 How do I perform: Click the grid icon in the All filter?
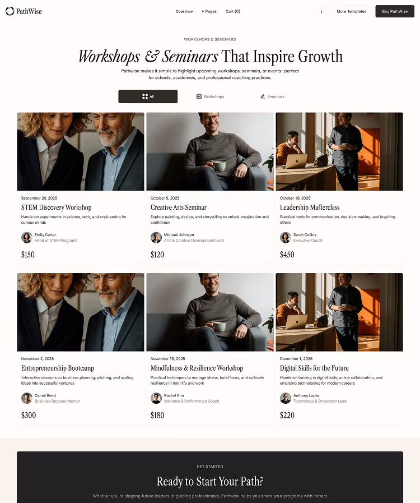coord(145,96)
